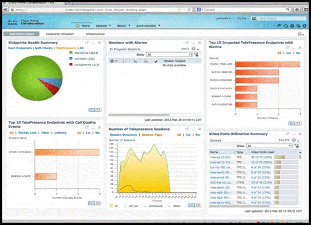This screenshot has height=225, width=311.
Task: Open the Infrastructure tab
Action: coord(95,34)
